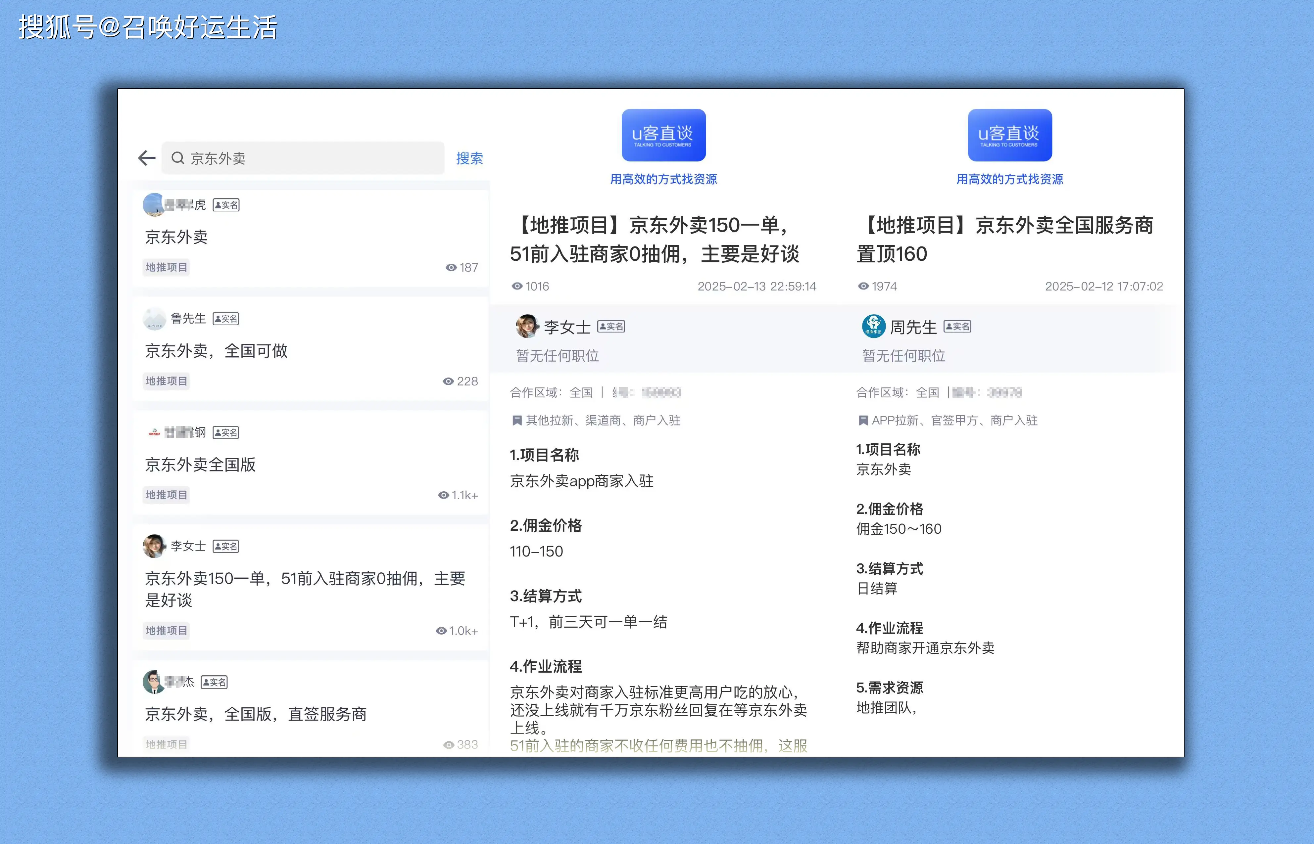
Task: Click eye icon next to 228
Action: pos(448,381)
